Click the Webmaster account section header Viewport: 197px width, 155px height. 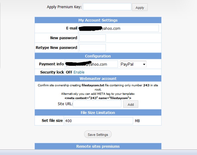pos(98,79)
